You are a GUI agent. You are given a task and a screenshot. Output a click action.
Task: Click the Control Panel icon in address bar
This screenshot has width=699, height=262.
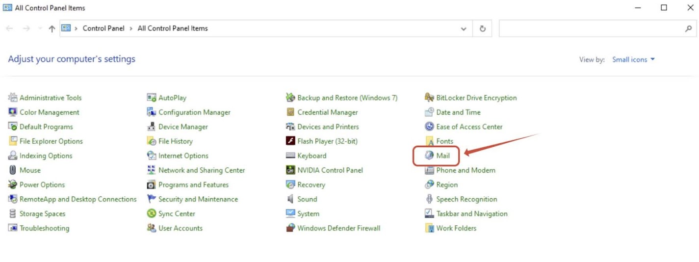pyautogui.click(x=66, y=28)
